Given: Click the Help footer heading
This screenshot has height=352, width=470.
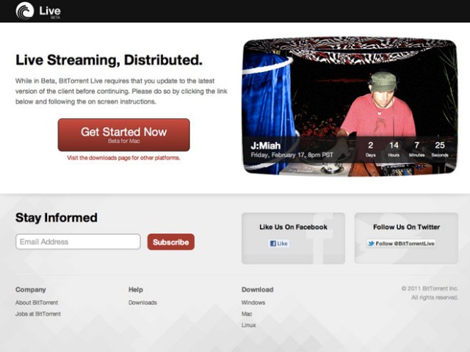Looking at the screenshot, I should [x=136, y=290].
